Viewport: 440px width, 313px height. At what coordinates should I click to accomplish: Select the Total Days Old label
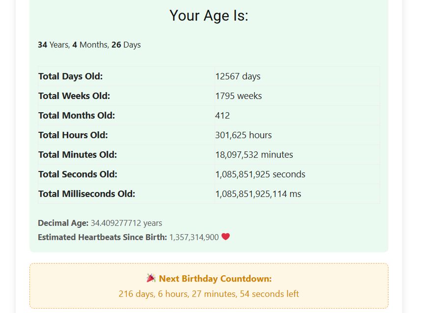70,76
